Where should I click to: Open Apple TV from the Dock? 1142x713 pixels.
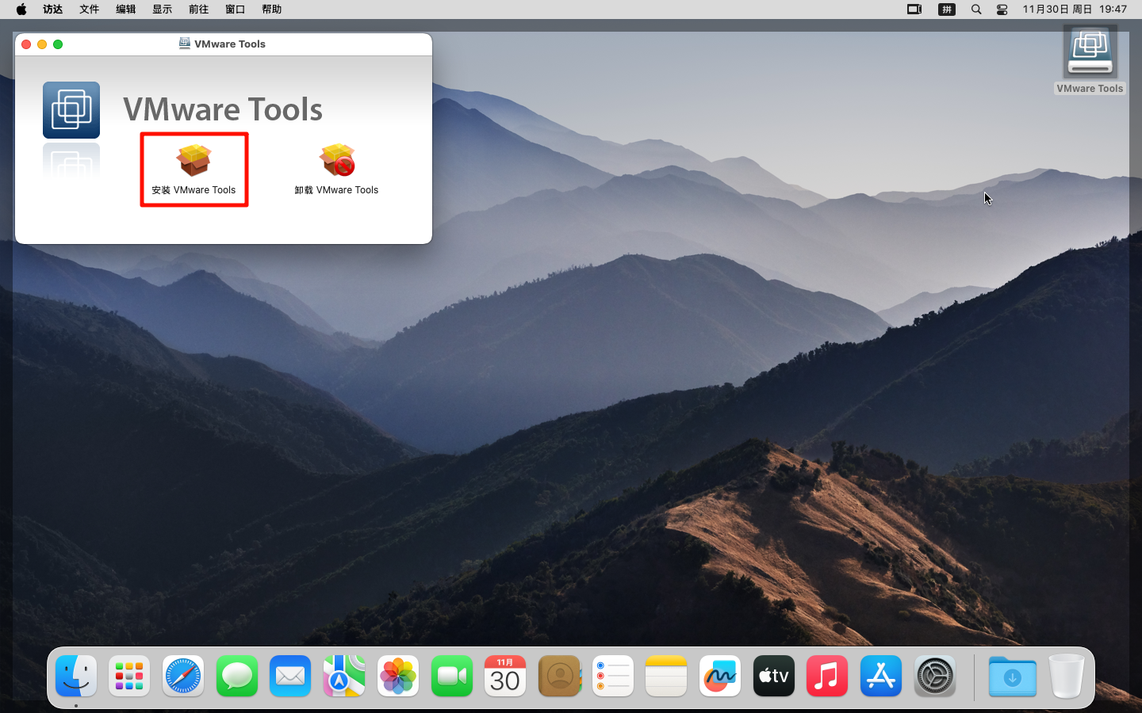tap(774, 677)
